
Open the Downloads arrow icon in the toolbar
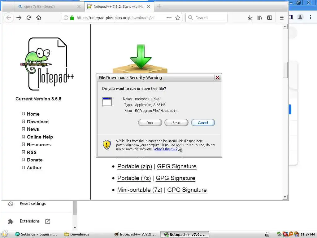pos(250,18)
